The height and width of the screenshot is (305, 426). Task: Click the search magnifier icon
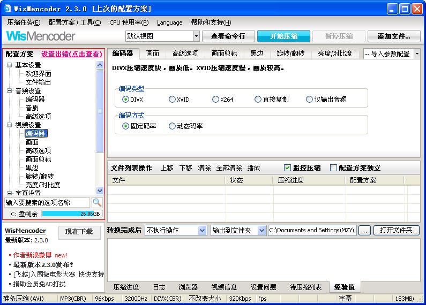coord(97,202)
